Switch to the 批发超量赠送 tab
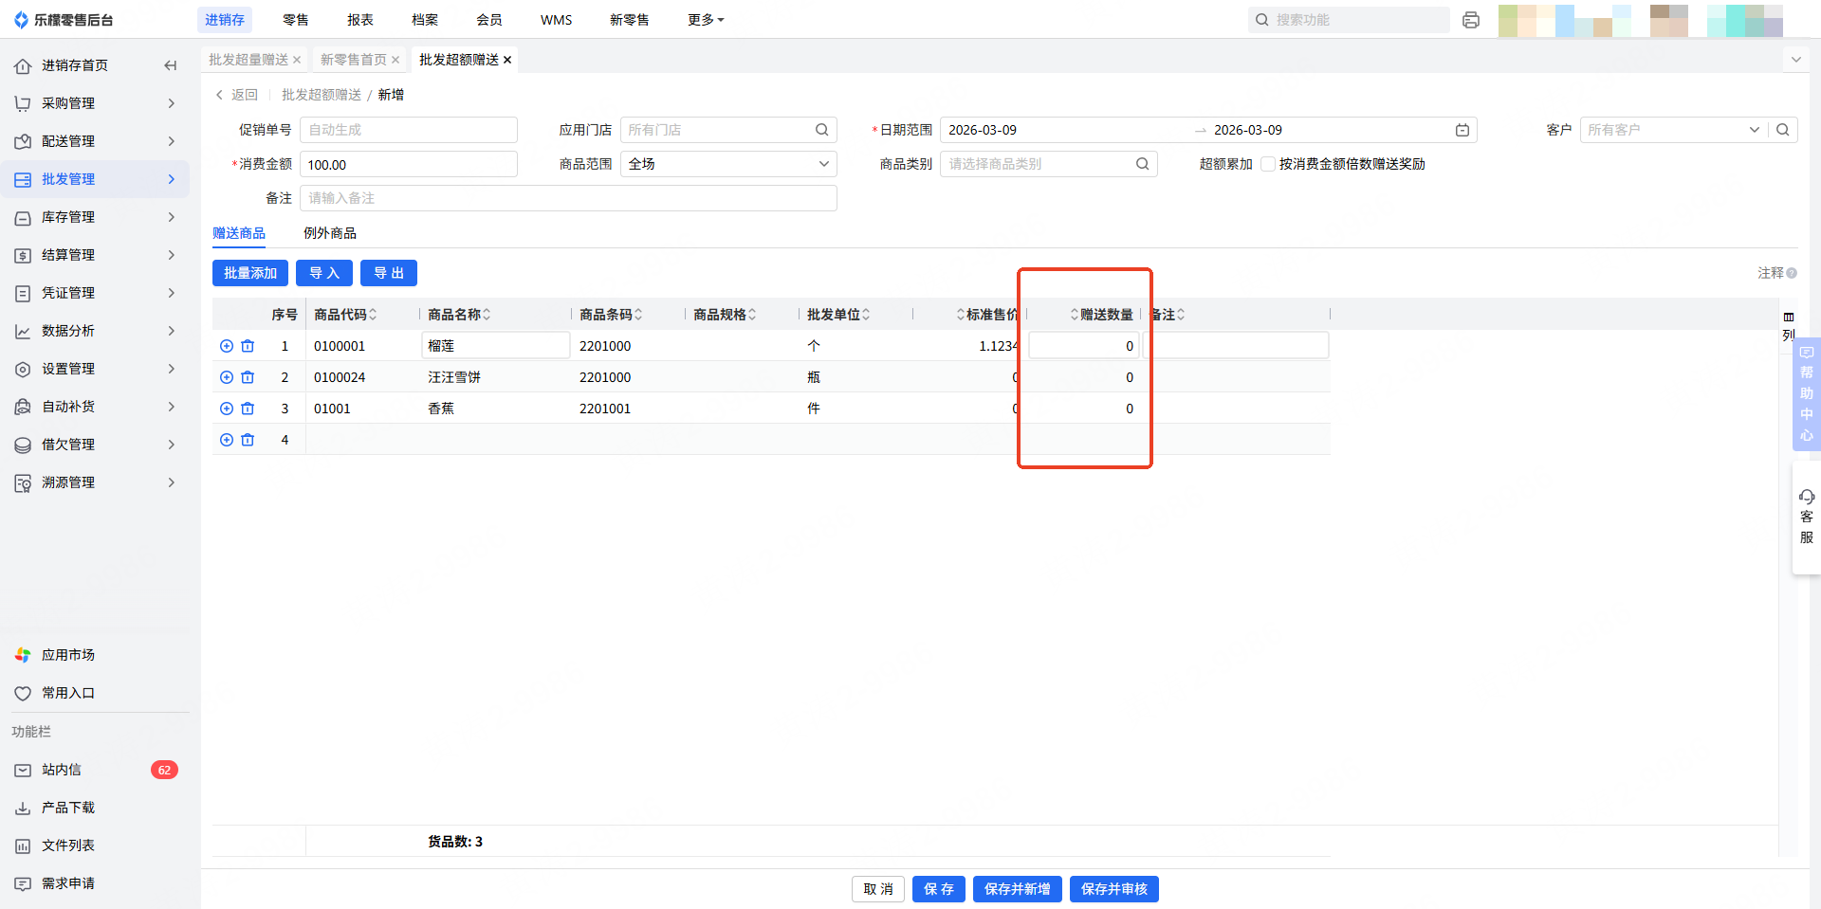The height and width of the screenshot is (909, 1821). 248,60
